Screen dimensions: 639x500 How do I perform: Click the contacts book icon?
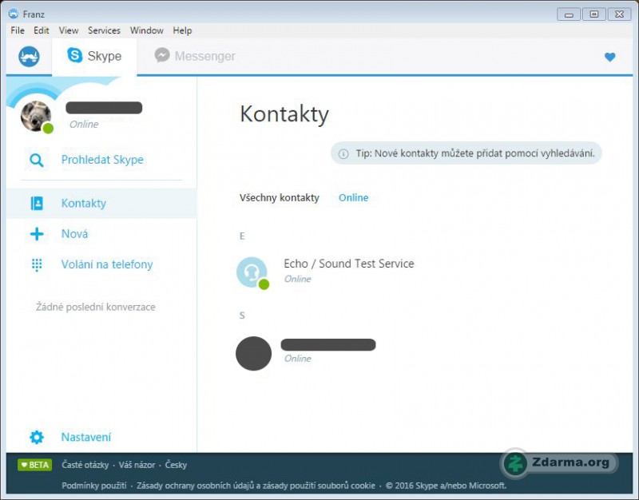pyautogui.click(x=37, y=203)
